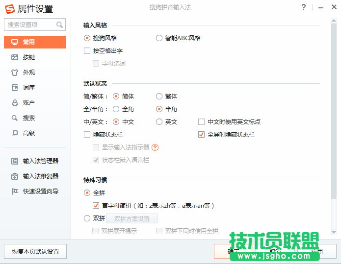Click the monitor icon beside 常用

15,42
